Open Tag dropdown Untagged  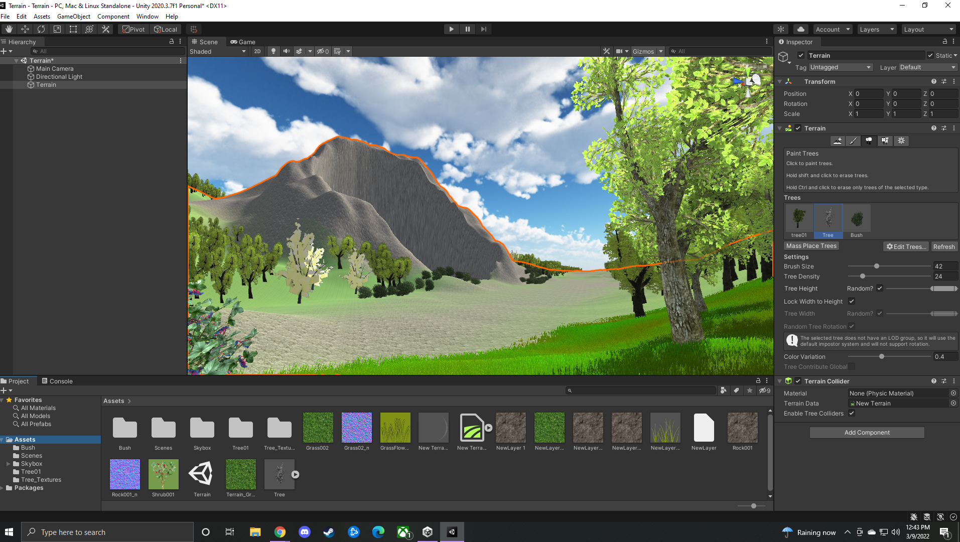pyautogui.click(x=841, y=68)
